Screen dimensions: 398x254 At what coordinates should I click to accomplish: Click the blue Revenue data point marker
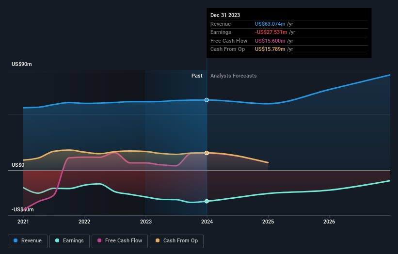(207, 100)
